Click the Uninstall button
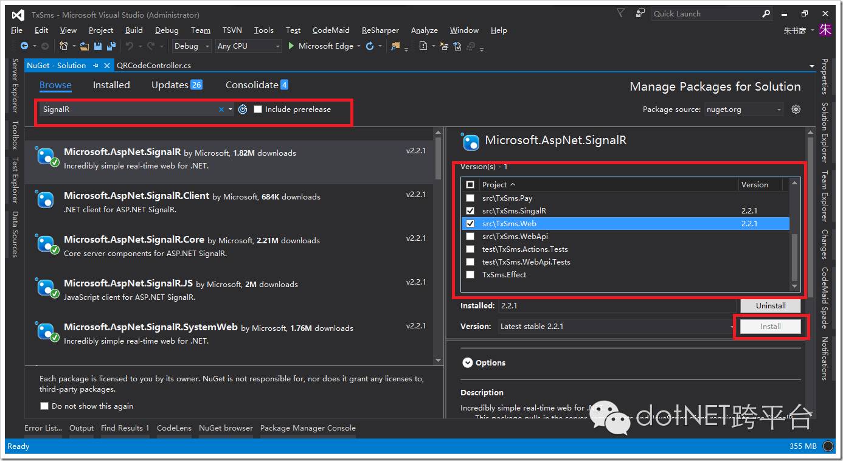The width and height of the screenshot is (843, 461). (770, 306)
